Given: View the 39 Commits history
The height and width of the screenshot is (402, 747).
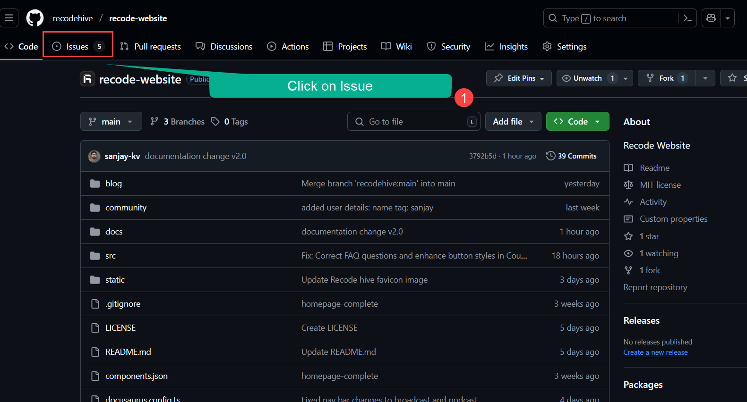Looking at the screenshot, I should pos(571,156).
